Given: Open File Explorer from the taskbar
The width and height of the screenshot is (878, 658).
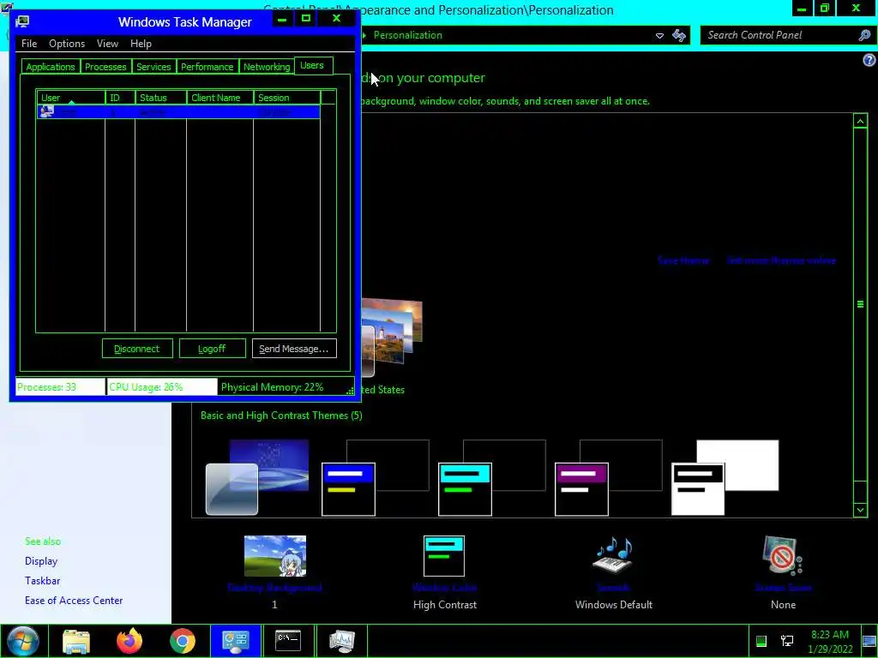Looking at the screenshot, I should pos(76,641).
